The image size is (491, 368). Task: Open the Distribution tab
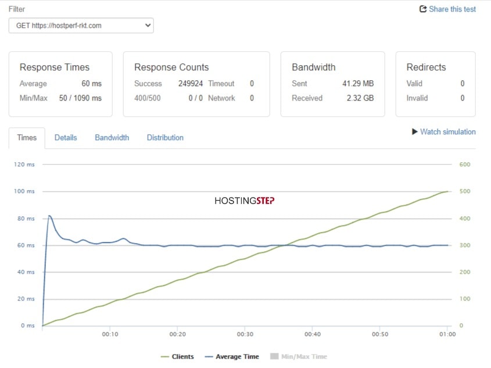tap(165, 137)
